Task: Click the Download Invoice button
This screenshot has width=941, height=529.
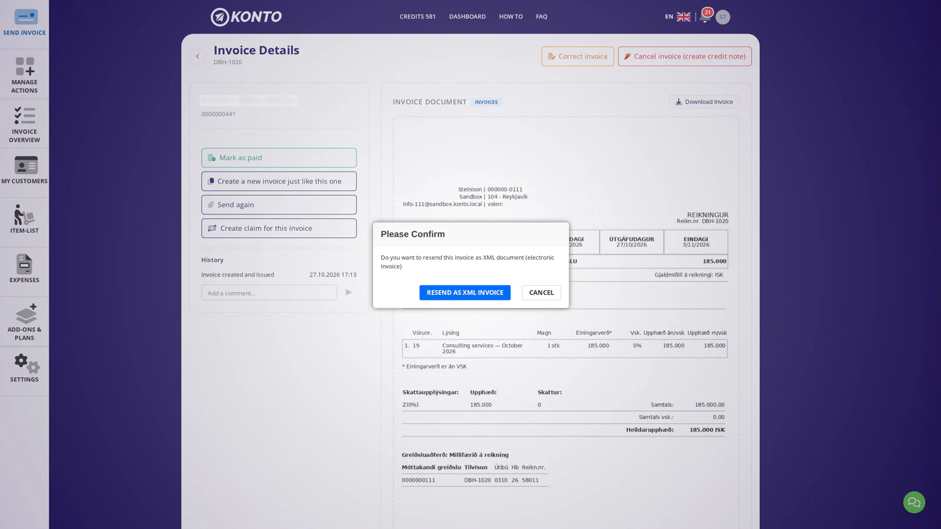Action: click(704, 102)
